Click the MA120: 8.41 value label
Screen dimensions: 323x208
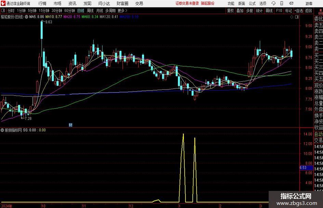(109, 17)
